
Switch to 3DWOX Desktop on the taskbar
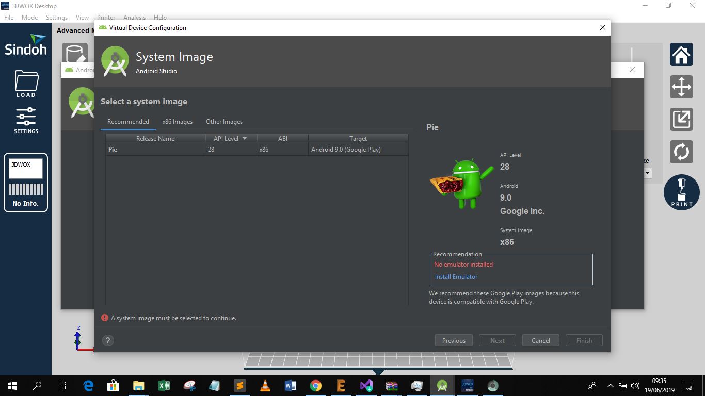(467, 386)
